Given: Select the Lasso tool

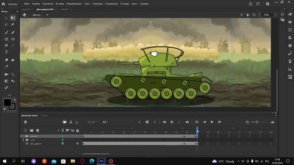Looking at the screenshot, I should point(6,24).
